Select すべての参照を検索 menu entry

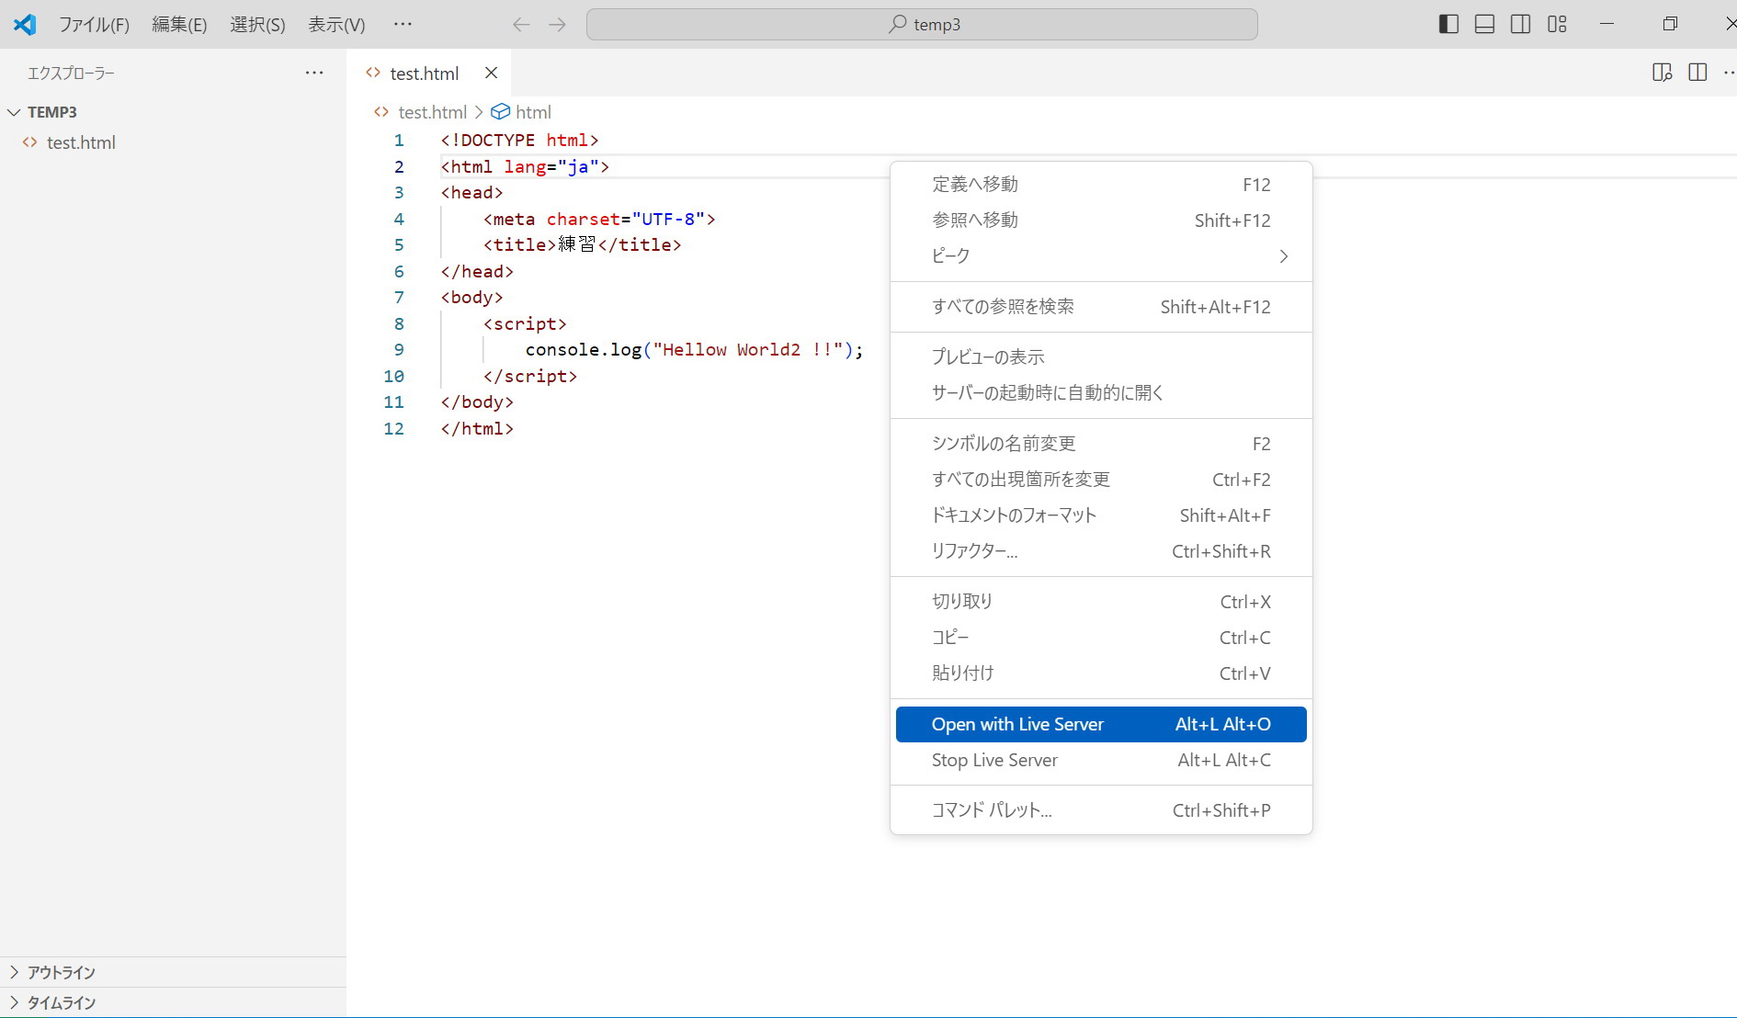pos(1101,307)
